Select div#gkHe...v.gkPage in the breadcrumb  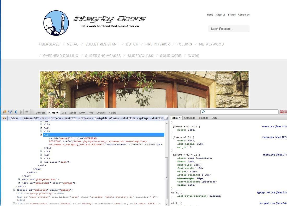(136, 118)
